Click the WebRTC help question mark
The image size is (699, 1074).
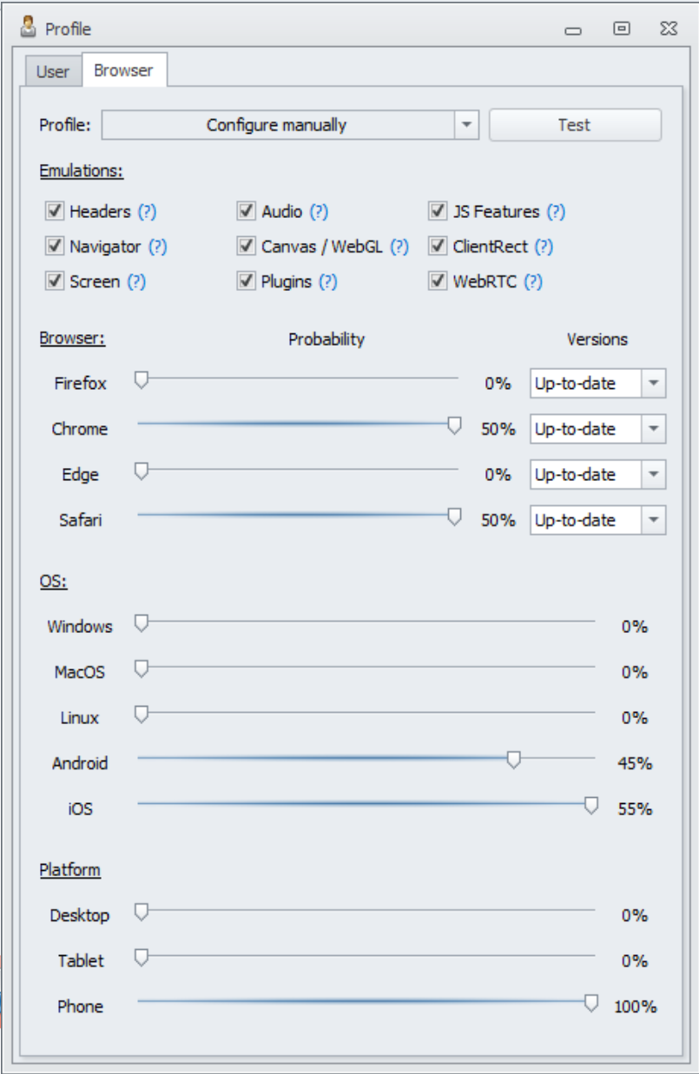(533, 281)
